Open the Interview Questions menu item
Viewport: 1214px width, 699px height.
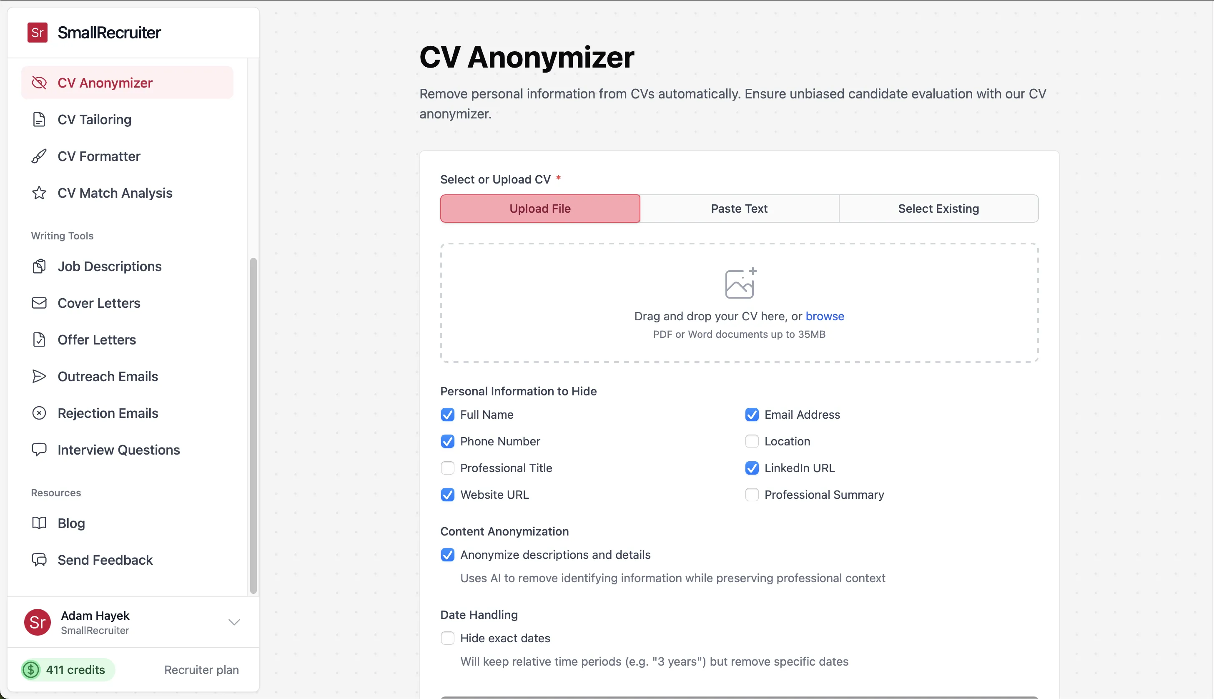(x=118, y=450)
